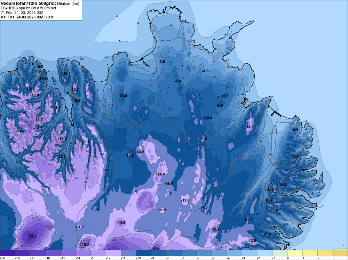The height and width of the screenshot is (260, 348).
Task: Click the -7.6 temperature label
Action: (x=162, y=62)
